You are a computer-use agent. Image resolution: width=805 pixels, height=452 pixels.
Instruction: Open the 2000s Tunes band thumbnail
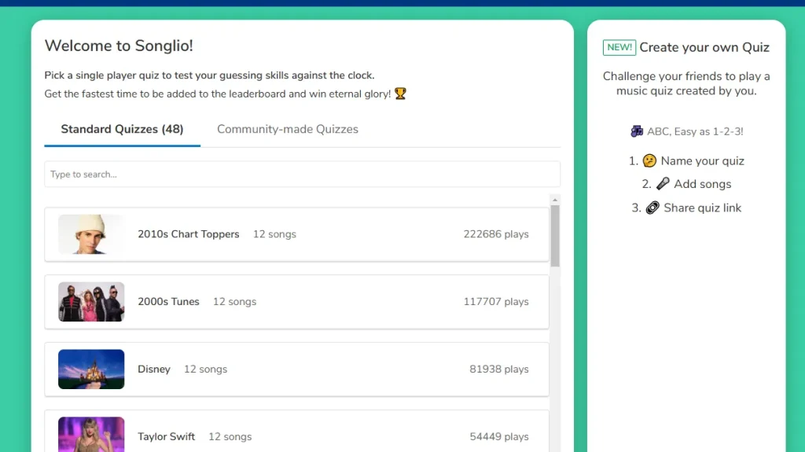91,302
